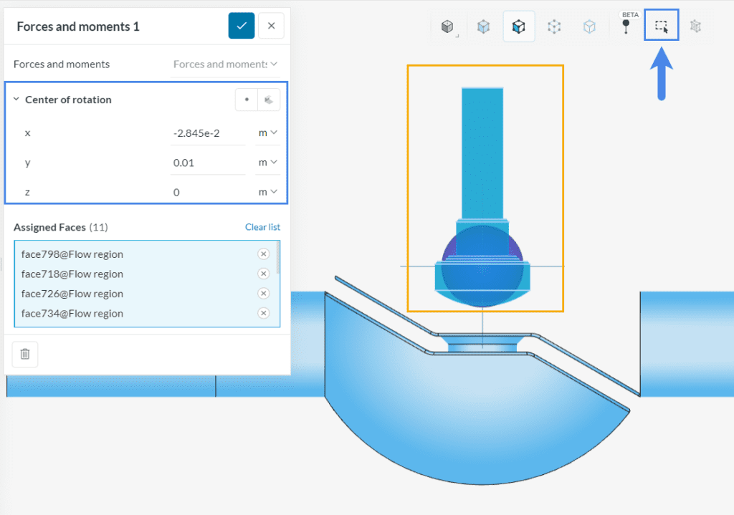
Task: Click the grayed body selection icon
Action: coord(694,25)
